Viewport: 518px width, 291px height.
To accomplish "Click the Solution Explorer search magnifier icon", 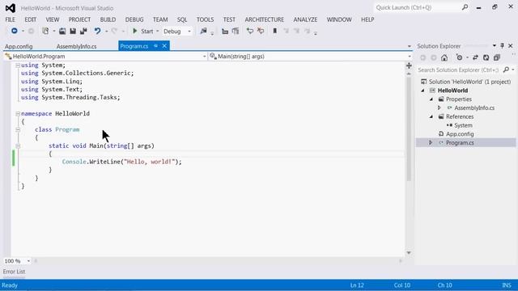I will tap(506, 70).
